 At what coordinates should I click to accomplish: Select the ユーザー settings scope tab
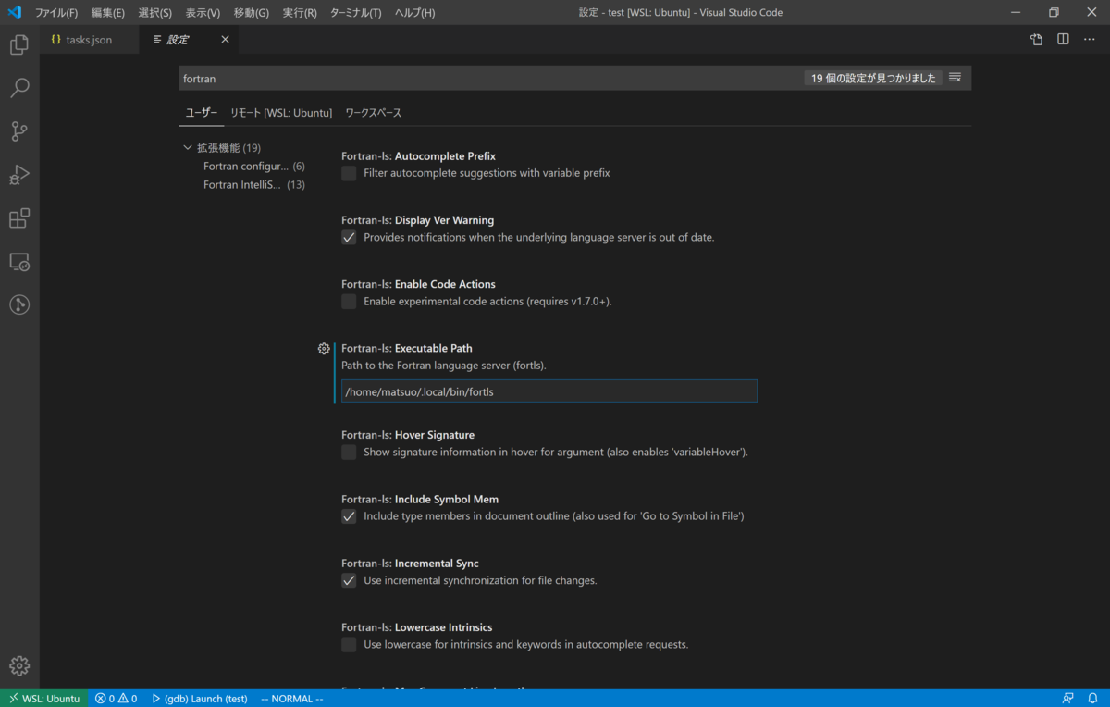202,113
